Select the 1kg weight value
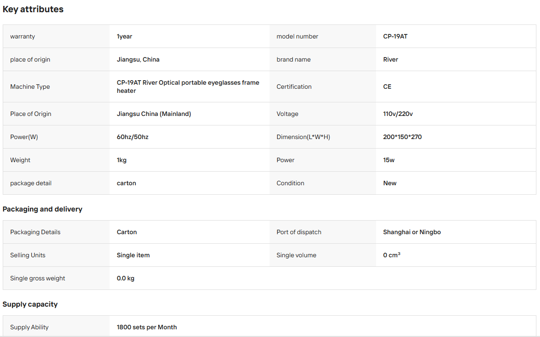The height and width of the screenshot is (337, 540). click(x=121, y=160)
